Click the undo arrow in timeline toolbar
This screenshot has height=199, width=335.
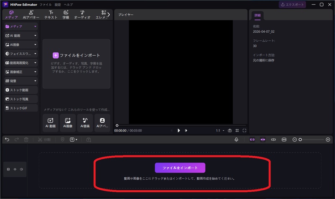click(7, 140)
